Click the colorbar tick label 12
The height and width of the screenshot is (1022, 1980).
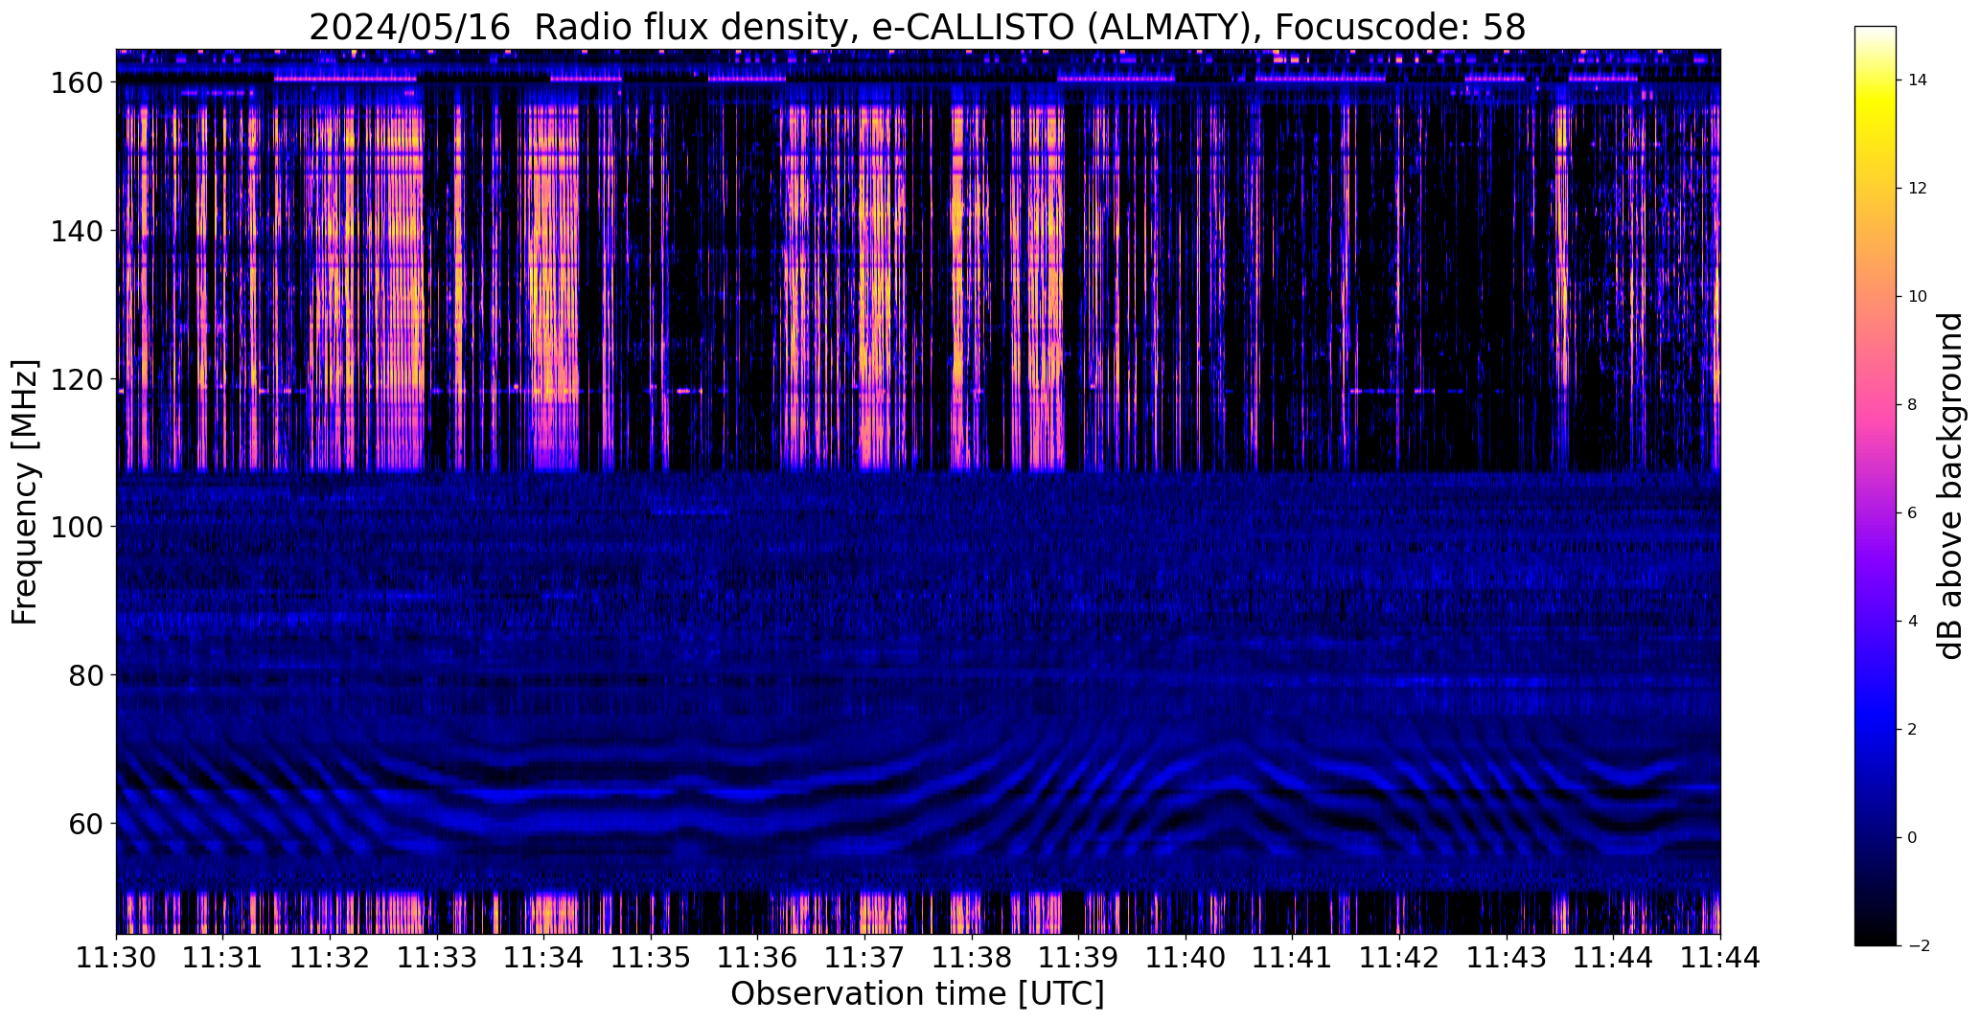pos(1918,189)
